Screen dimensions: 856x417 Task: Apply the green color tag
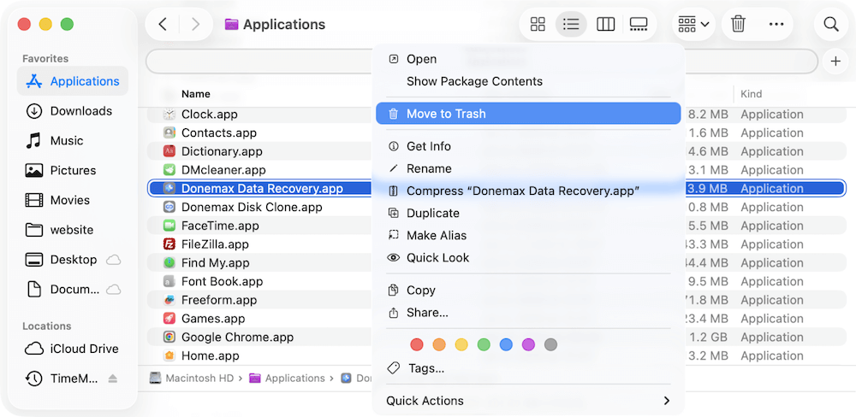click(x=484, y=344)
